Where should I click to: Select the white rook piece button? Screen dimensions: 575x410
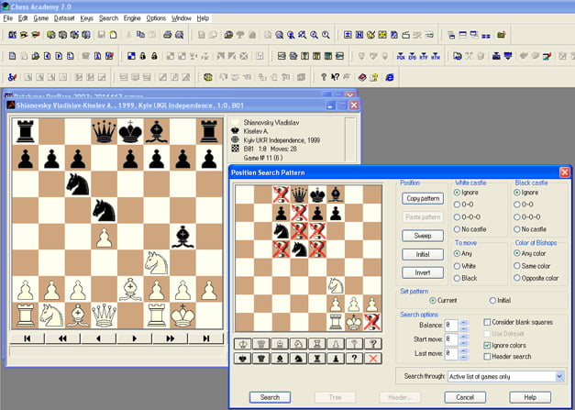tap(317, 344)
